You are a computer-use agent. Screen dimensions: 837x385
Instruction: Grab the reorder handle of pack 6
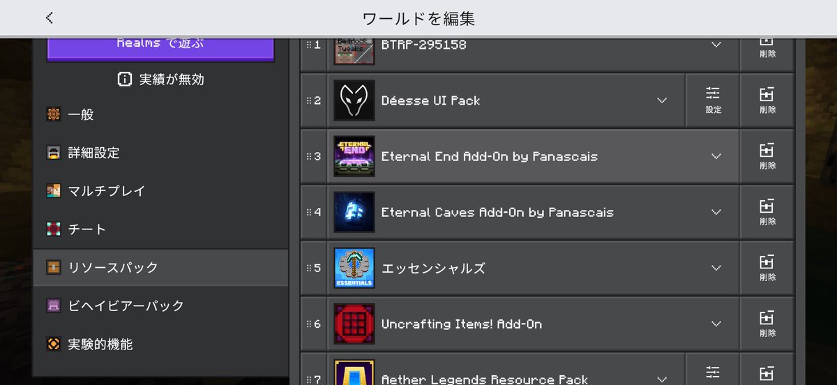click(309, 324)
